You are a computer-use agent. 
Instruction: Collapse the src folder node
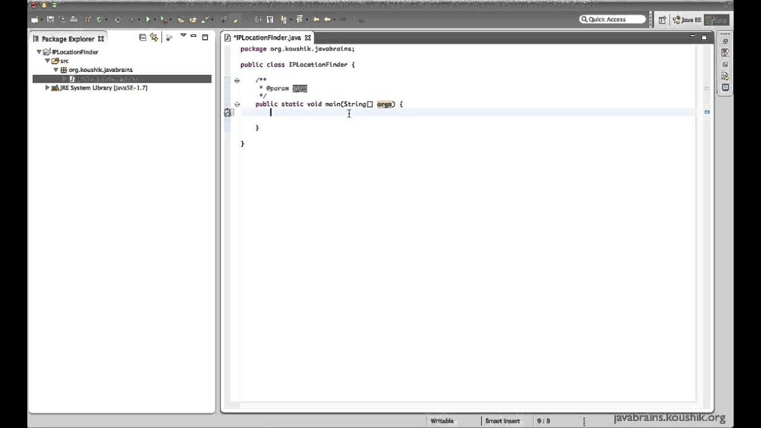[x=47, y=61]
